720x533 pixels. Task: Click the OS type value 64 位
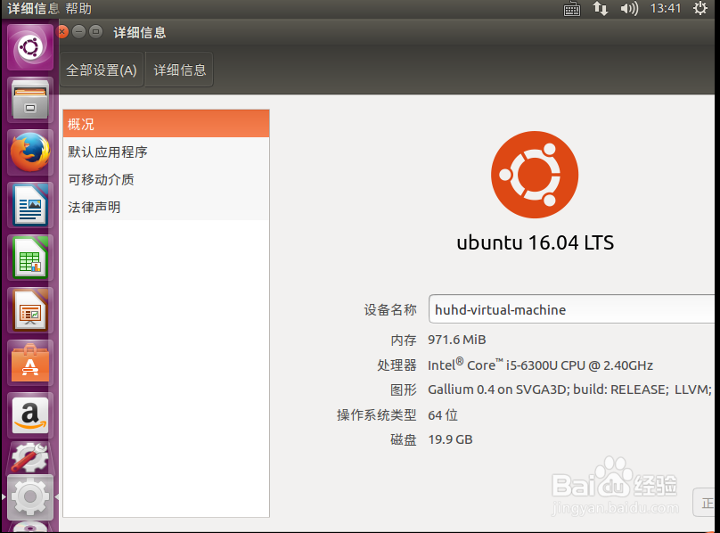tap(443, 415)
